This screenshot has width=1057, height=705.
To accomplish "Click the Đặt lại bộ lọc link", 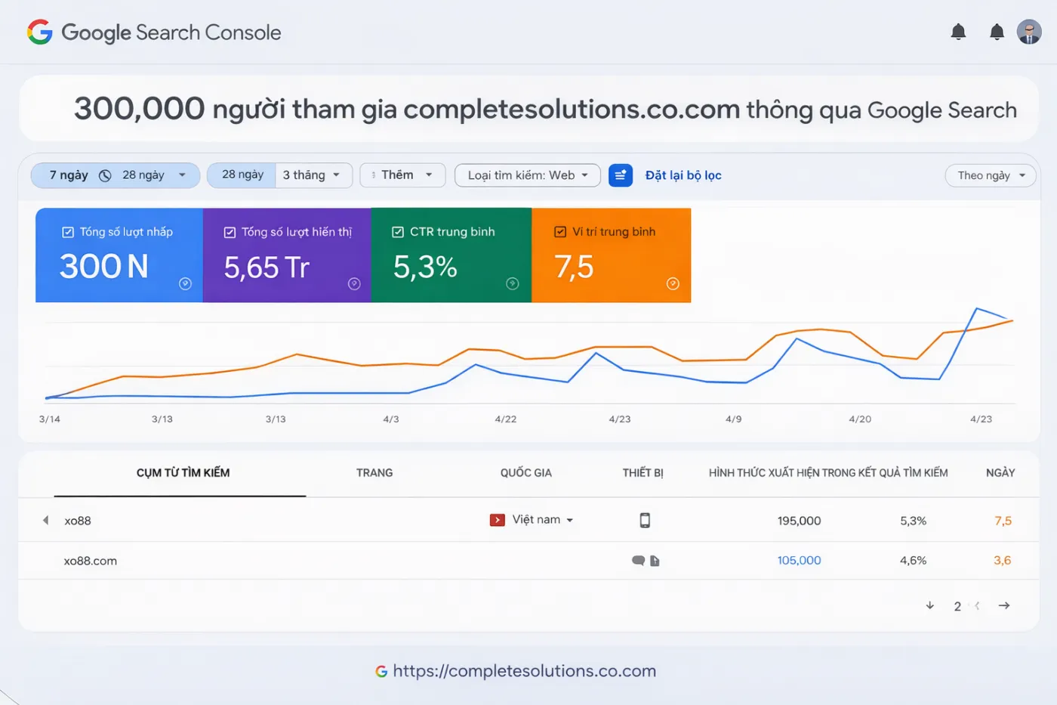I will (683, 175).
